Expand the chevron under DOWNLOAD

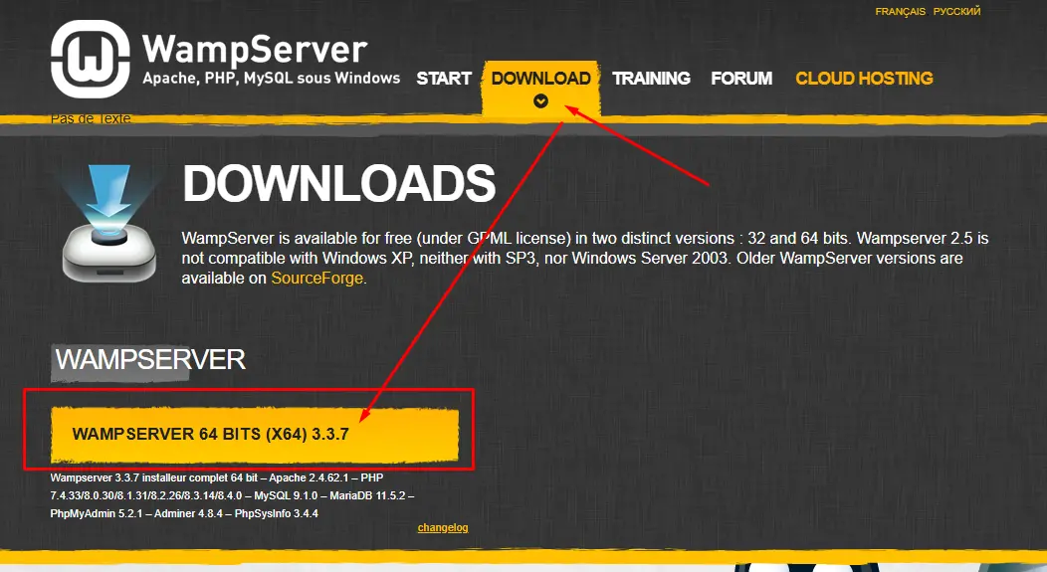pyautogui.click(x=540, y=100)
